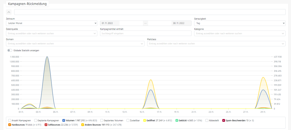Expand the Kategorie selector

[x=240, y=33]
